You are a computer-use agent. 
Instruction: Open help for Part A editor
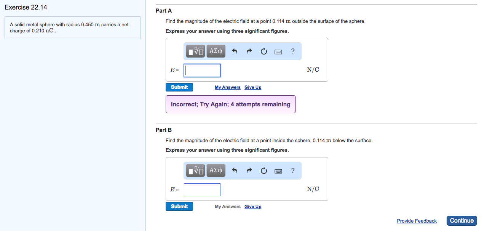pyautogui.click(x=292, y=51)
